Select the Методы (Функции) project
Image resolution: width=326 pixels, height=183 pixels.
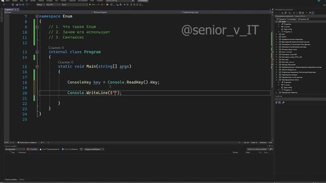pyautogui.click(x=288, y=65)
